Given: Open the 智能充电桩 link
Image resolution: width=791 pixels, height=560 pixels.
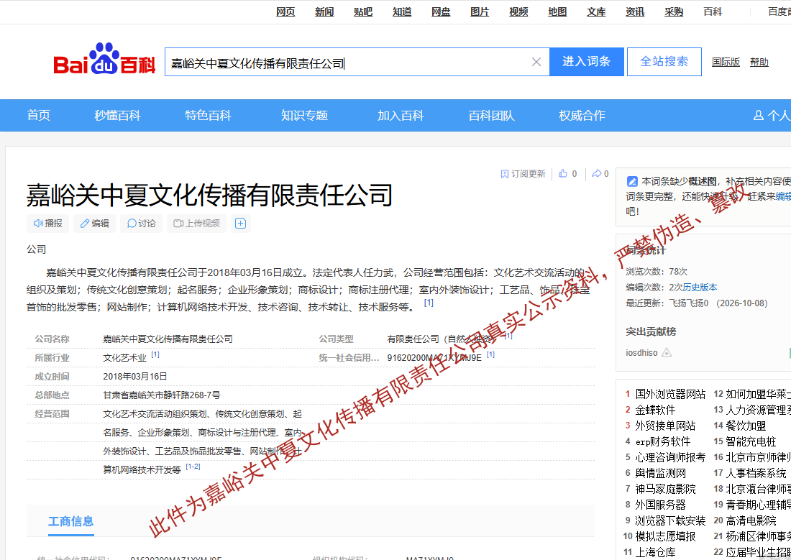Looking at the screenshot, I should [x=751, y=441].
